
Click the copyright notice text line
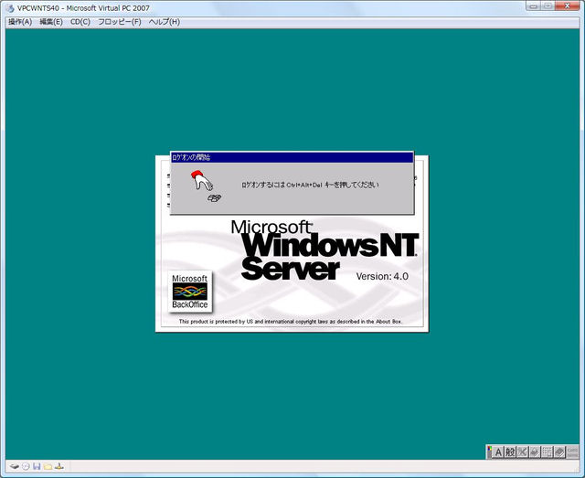click(291, 322)
